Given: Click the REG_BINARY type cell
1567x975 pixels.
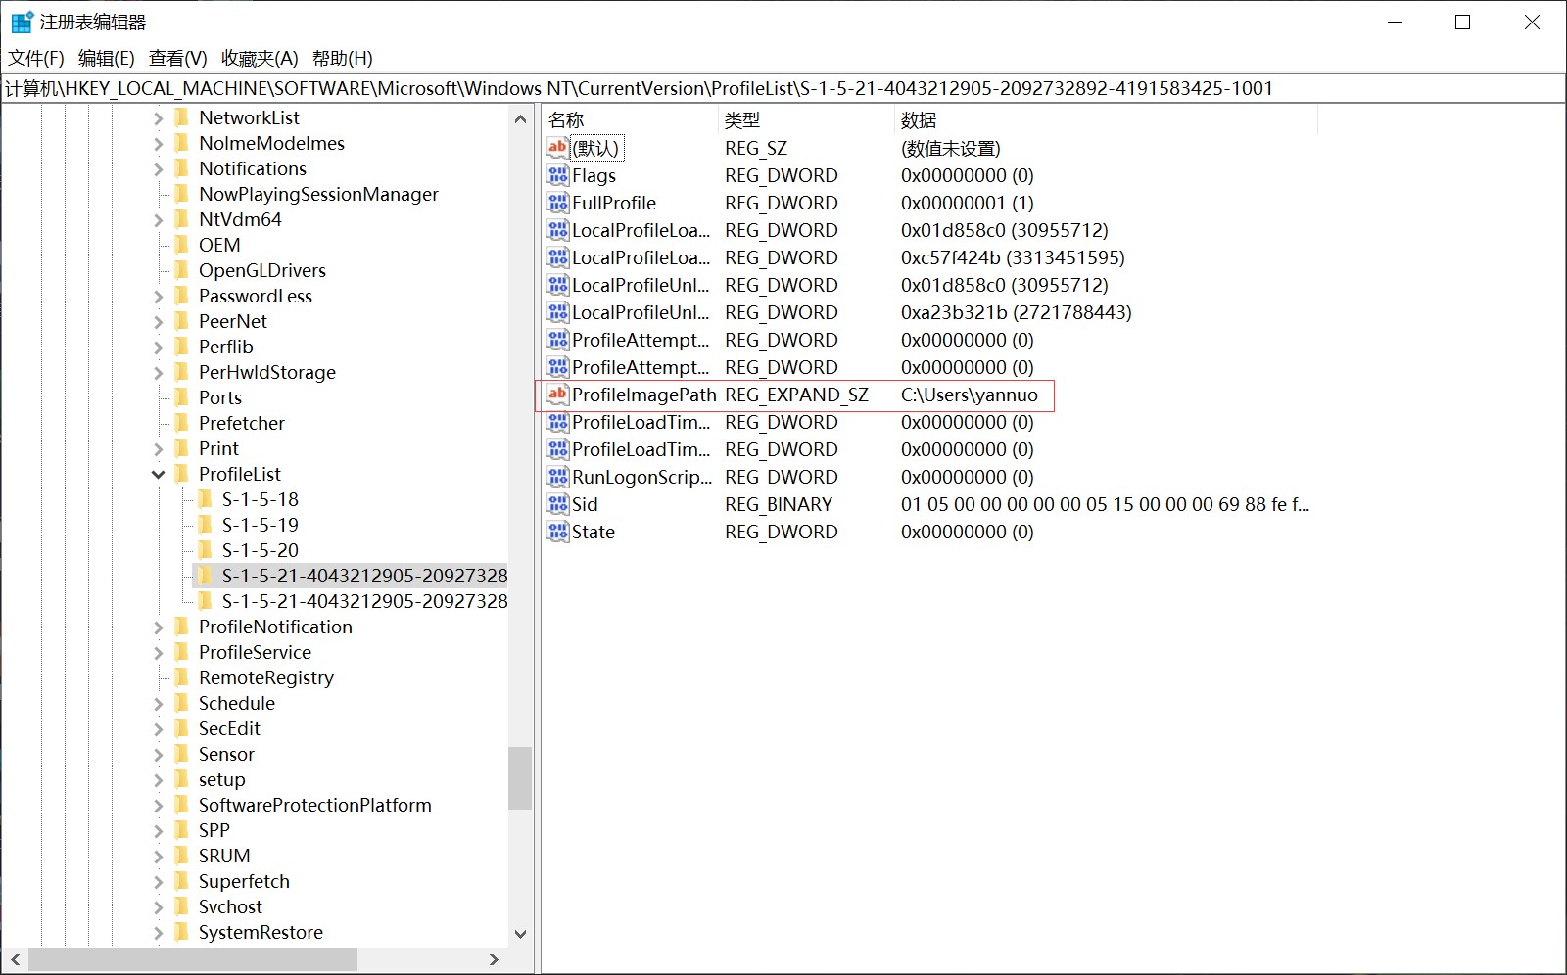Looking at the screenshot, I should (779, 504).
